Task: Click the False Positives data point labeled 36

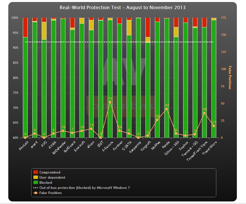Action: pos(204,113)
